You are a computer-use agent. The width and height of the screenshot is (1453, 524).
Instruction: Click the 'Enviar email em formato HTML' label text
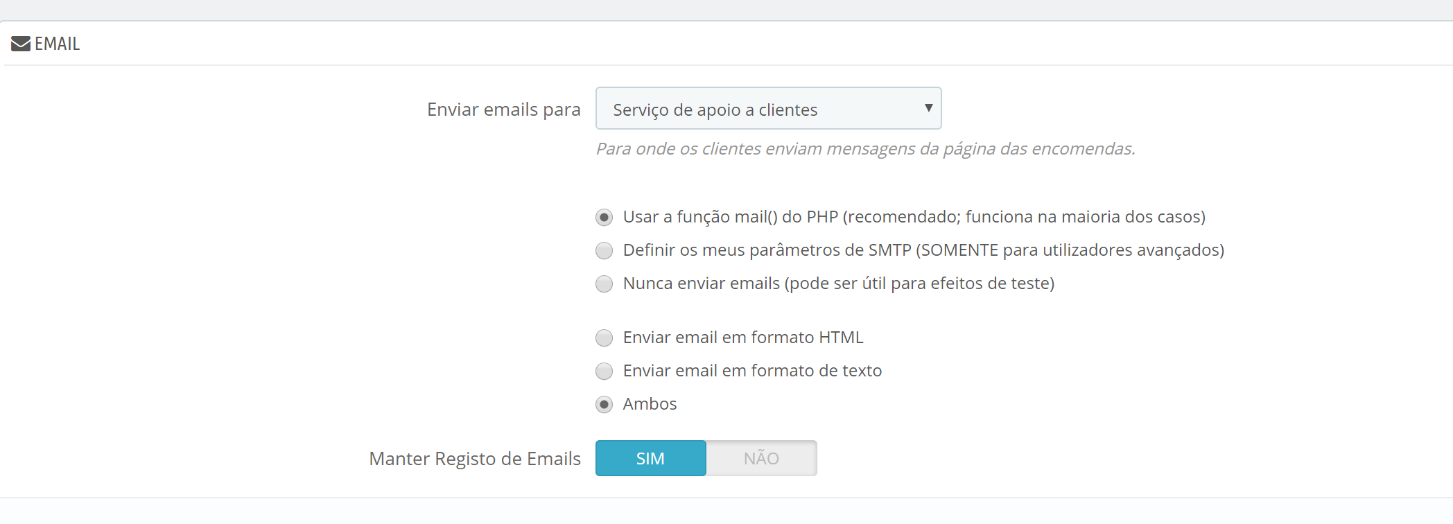[x=743, y=338]
